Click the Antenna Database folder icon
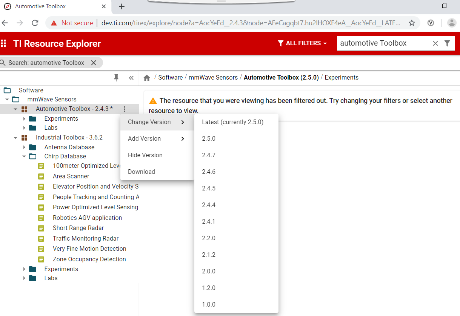The image size is (460, 316). [x=33, y=147]
